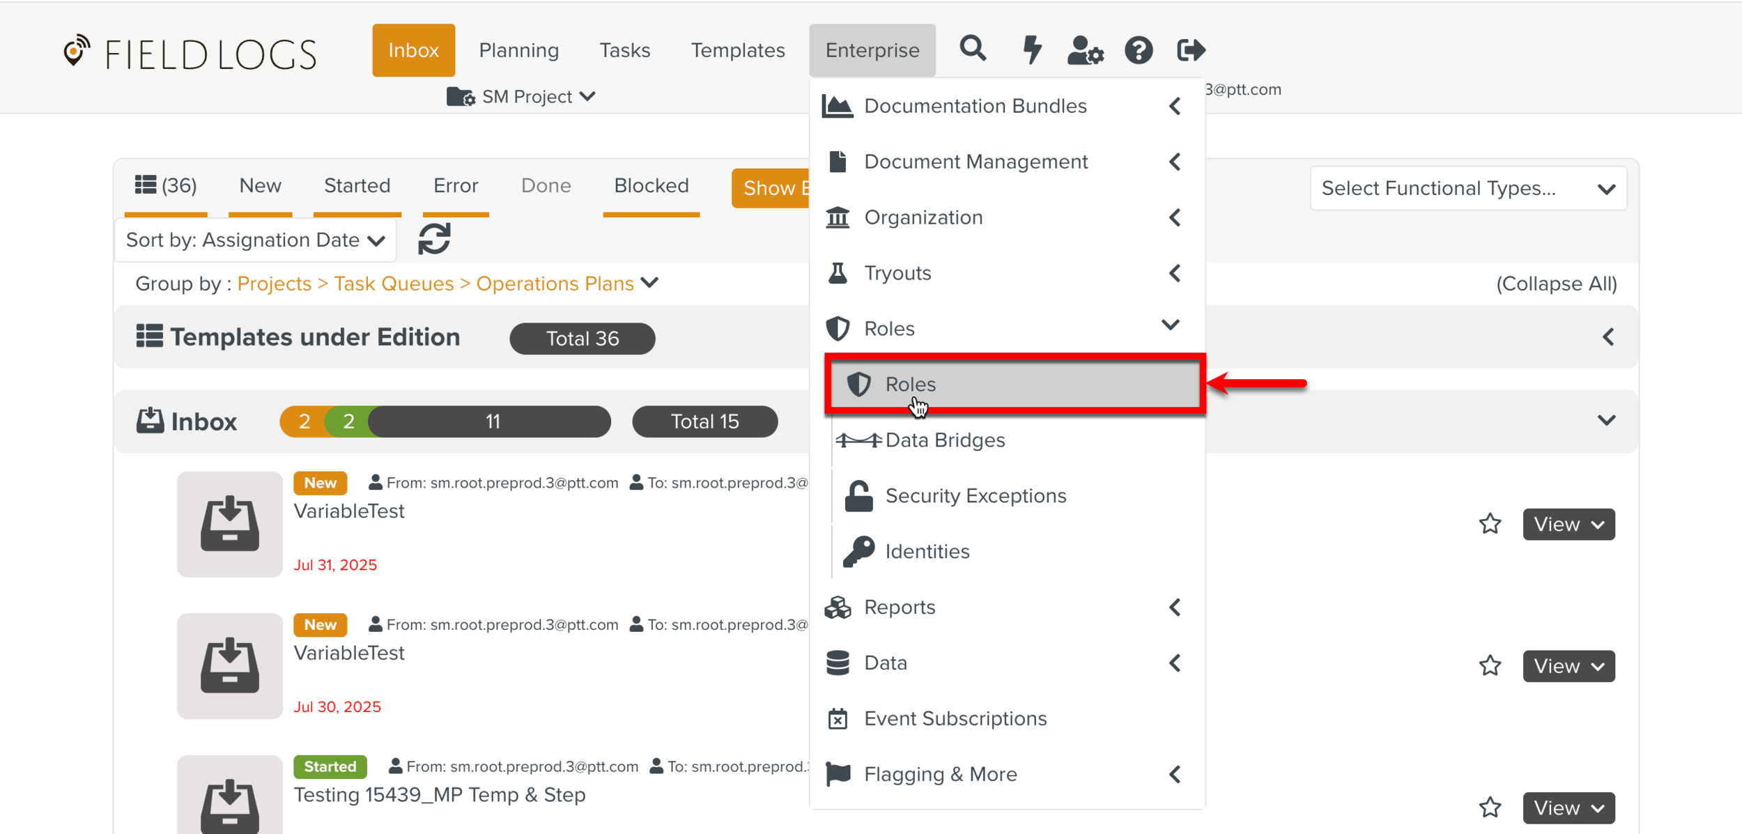Click the Collapse All link
This screenshot has width=1742, height=834.
[1556, 284]
